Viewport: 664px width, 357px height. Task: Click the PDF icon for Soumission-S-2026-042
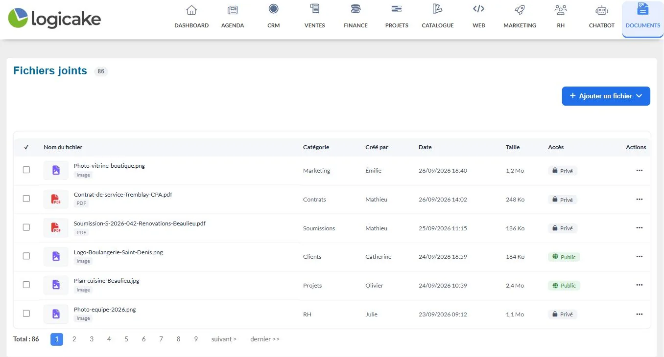56,228
